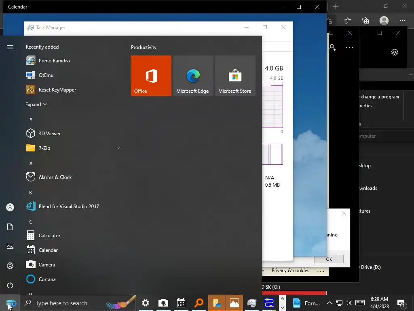Viewport: 414px width, 311px height.
Task: Click the Power button in Start
Action: click(x=10, y=285)
